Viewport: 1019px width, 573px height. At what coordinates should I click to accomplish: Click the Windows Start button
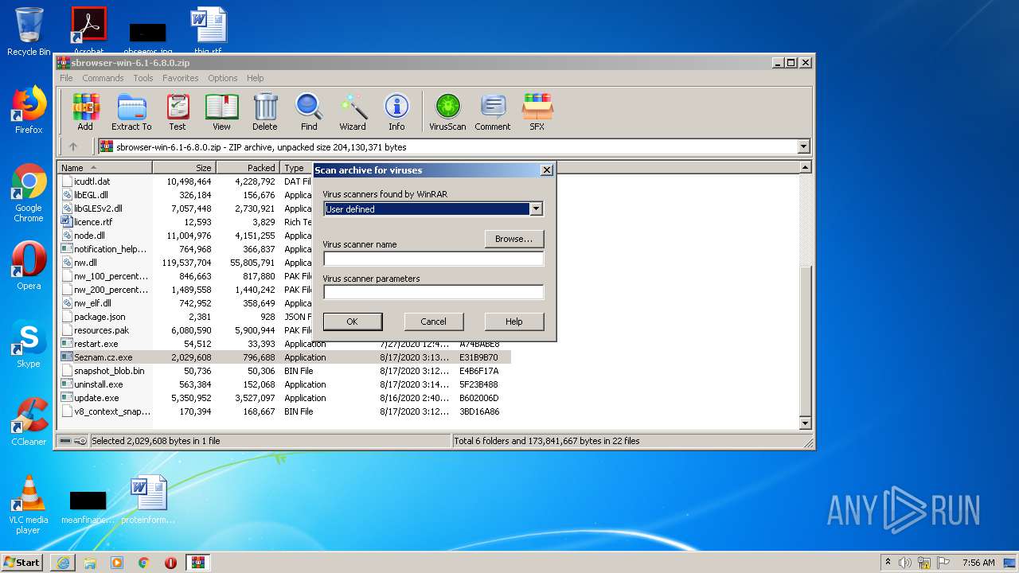(x=21, y=563)
